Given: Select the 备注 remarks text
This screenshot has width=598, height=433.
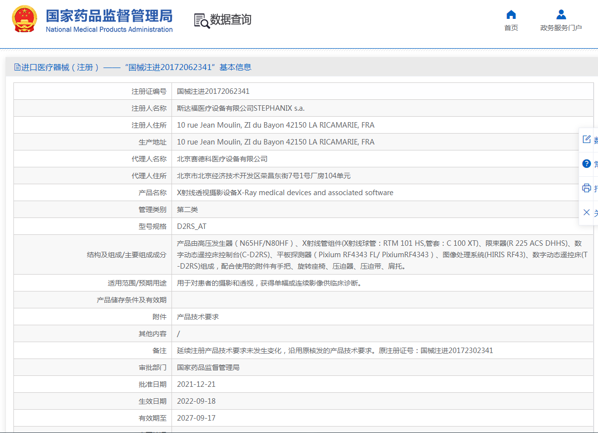Looking at the screenshot, I should (335, 351).
